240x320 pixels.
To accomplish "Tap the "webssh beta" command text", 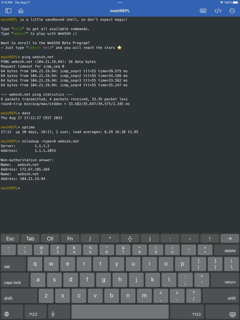I will 40,48.
